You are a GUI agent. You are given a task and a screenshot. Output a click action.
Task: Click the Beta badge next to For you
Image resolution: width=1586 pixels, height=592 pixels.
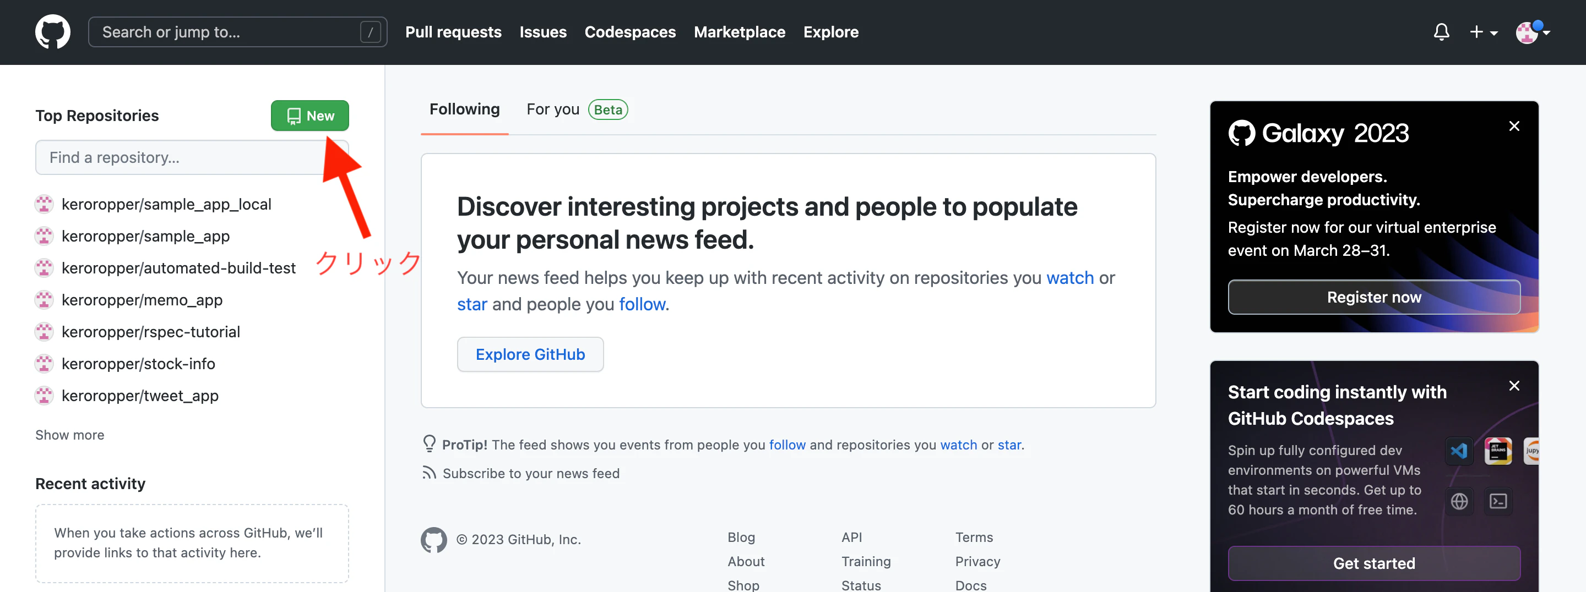pyautogui.click(x=607, y=109)
